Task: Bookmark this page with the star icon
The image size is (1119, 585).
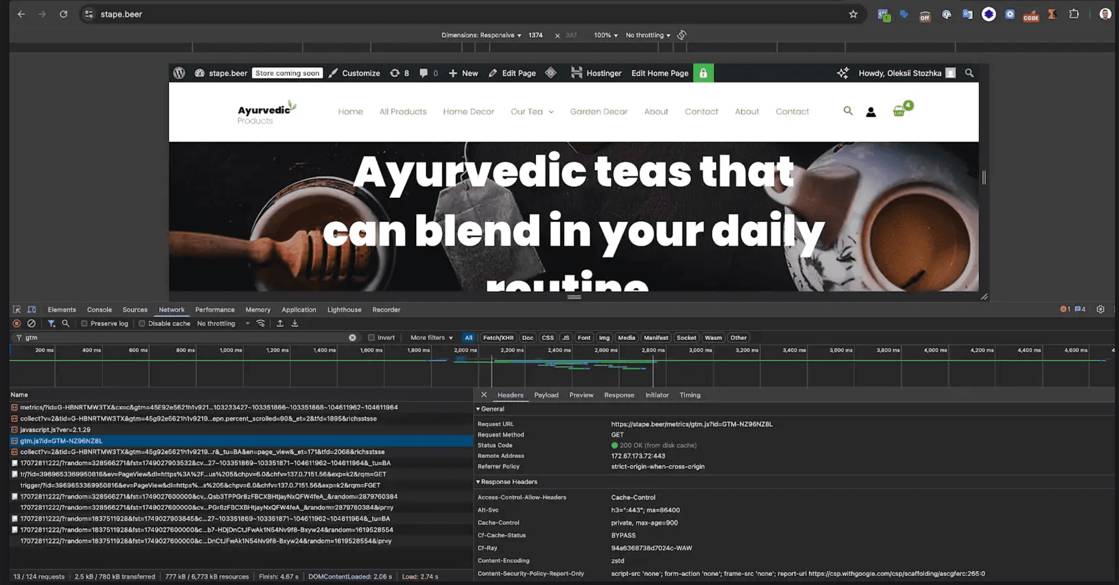Action: 853,14
